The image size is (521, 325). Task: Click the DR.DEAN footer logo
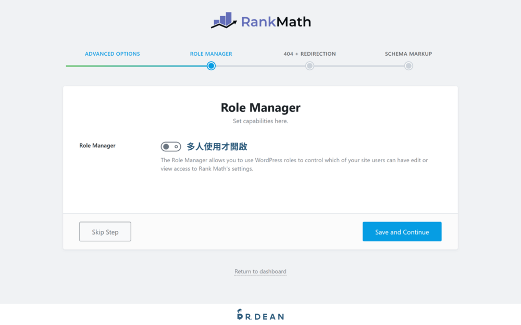[260, 315]
